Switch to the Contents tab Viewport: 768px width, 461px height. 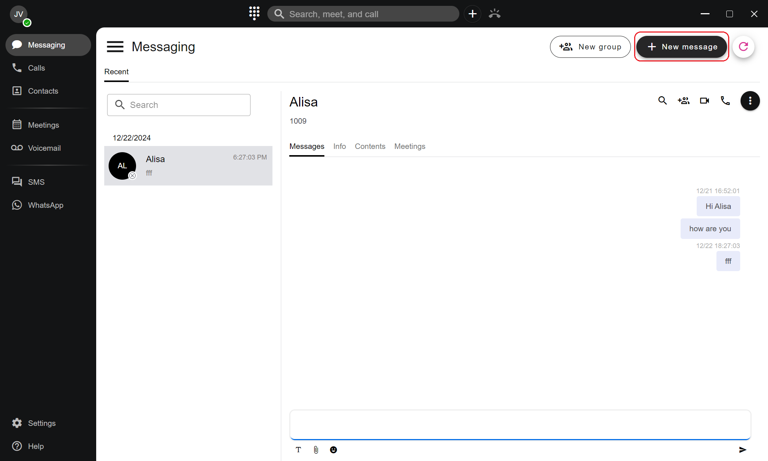(x=370, y=146)
